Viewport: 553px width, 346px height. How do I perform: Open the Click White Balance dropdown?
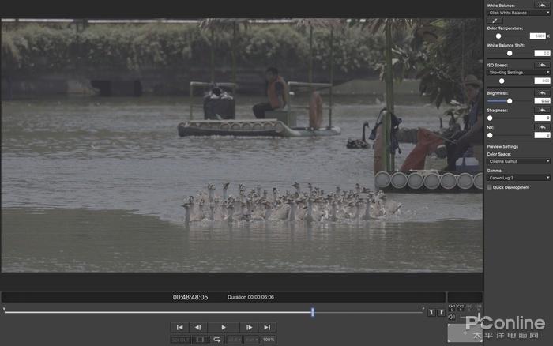pos(518,13)
